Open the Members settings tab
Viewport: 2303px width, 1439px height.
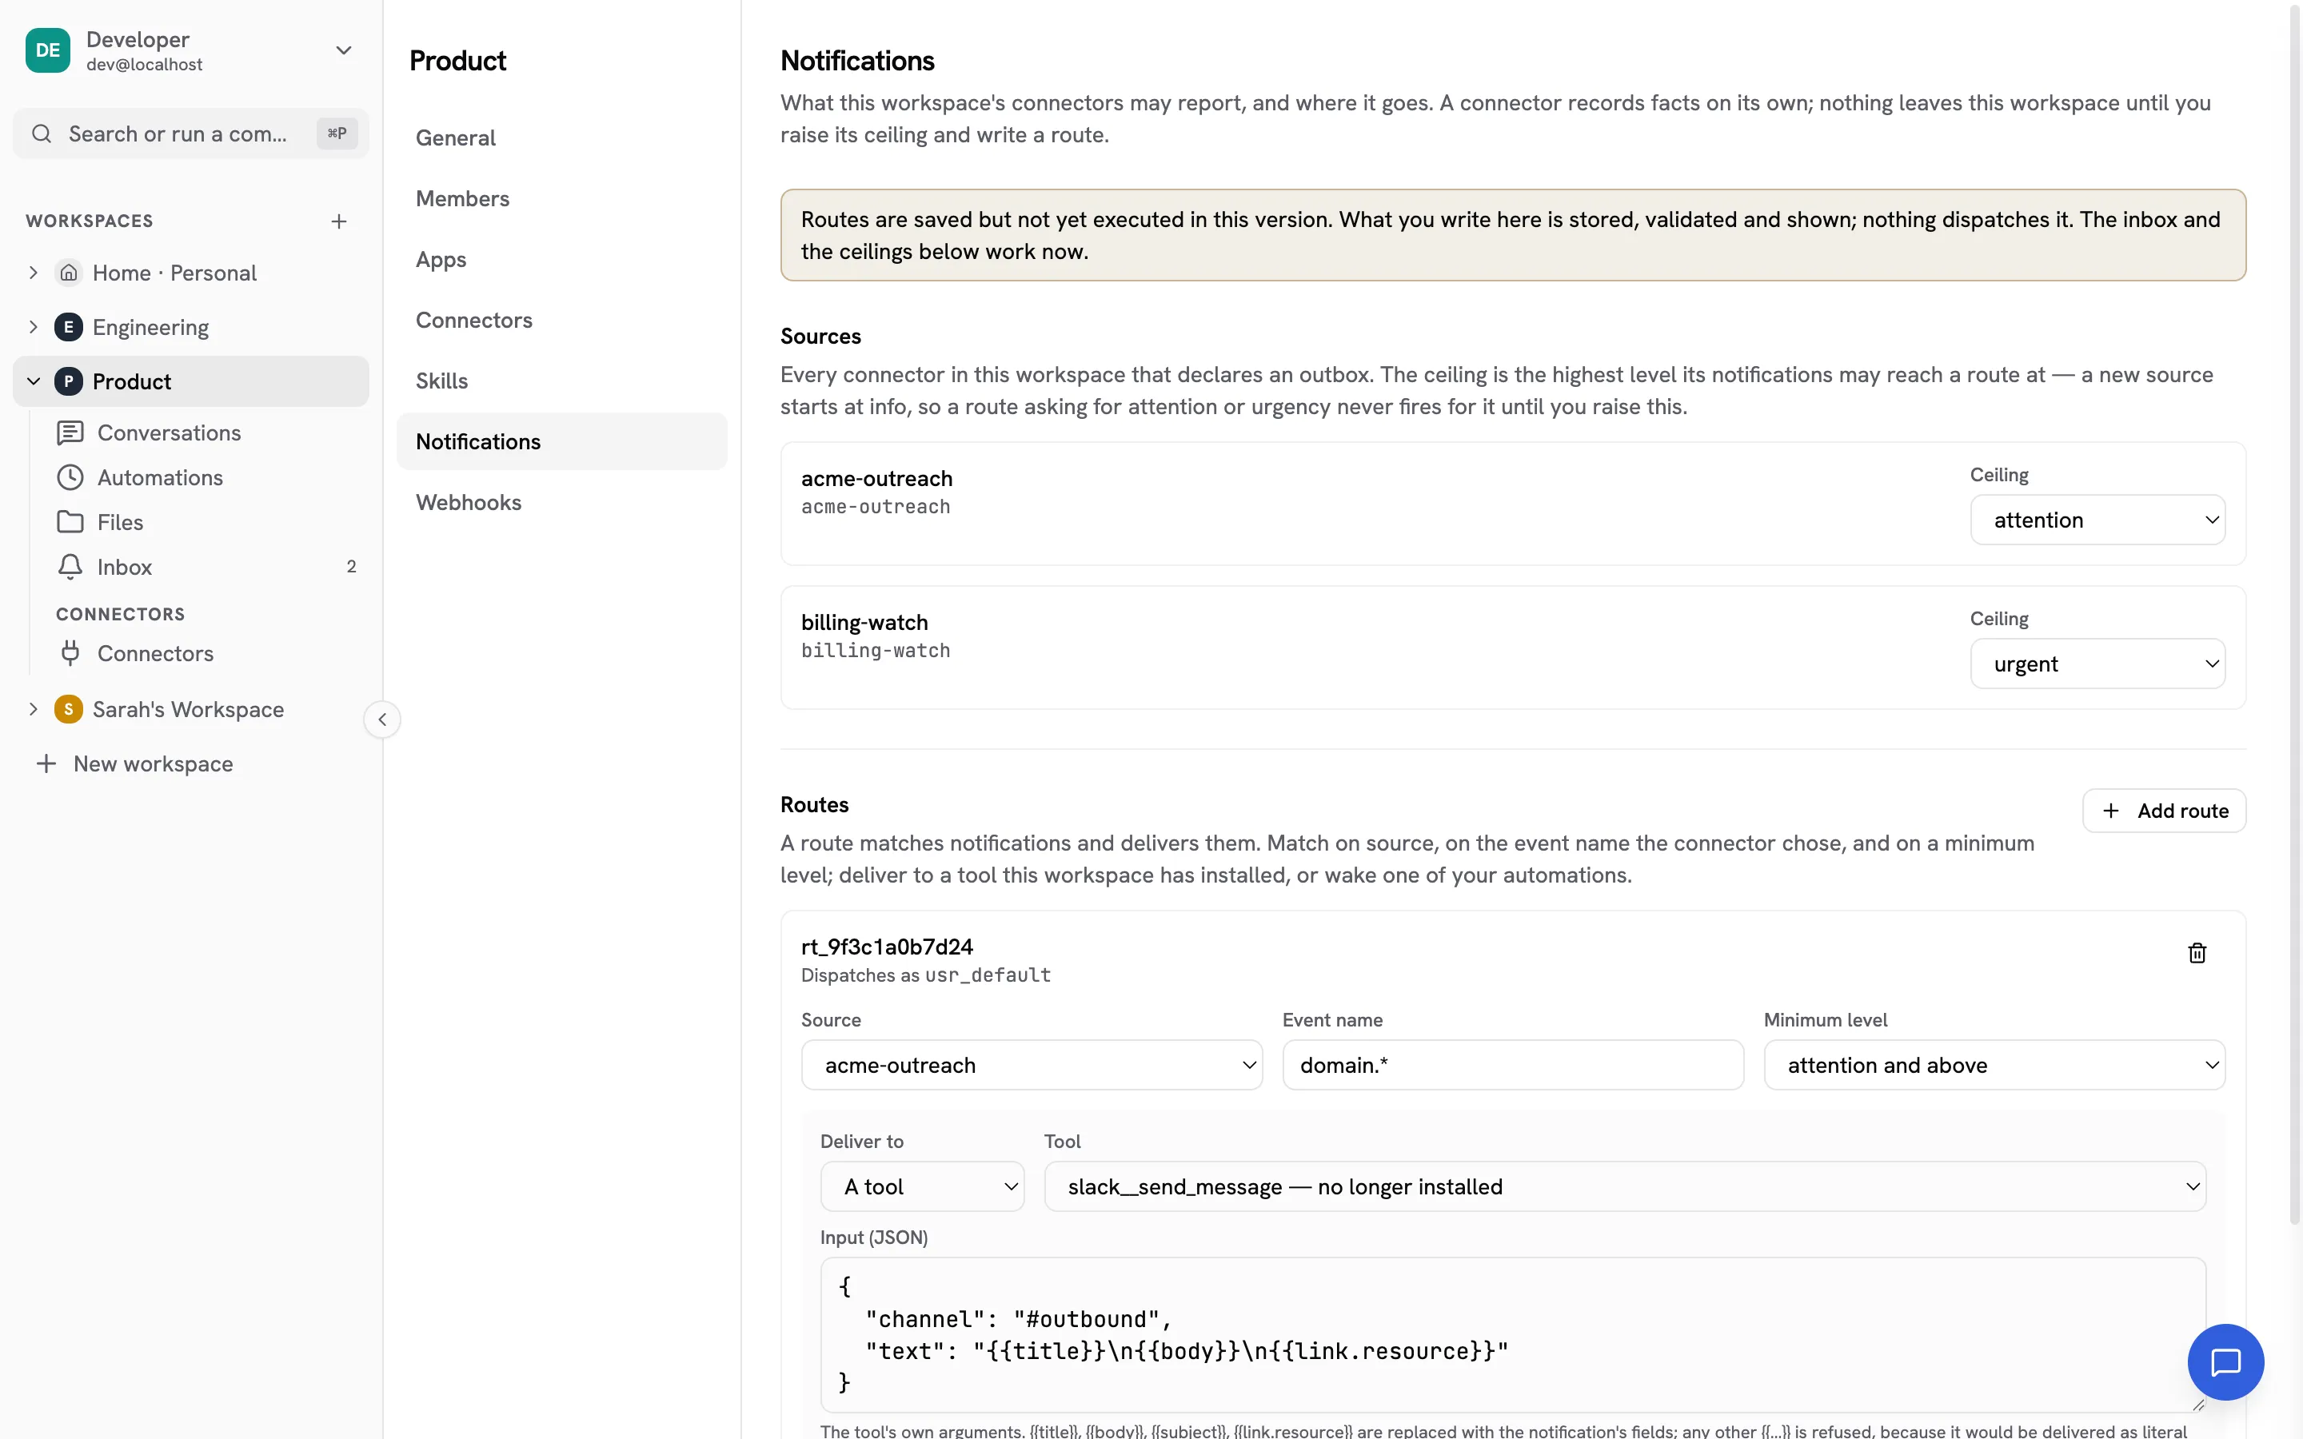(561, 199)
